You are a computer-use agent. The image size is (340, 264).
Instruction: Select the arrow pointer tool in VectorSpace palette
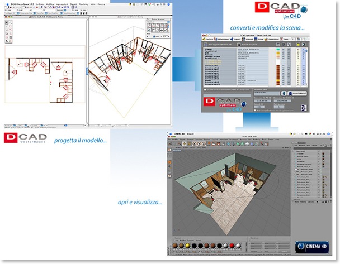[x=7, y=22]
